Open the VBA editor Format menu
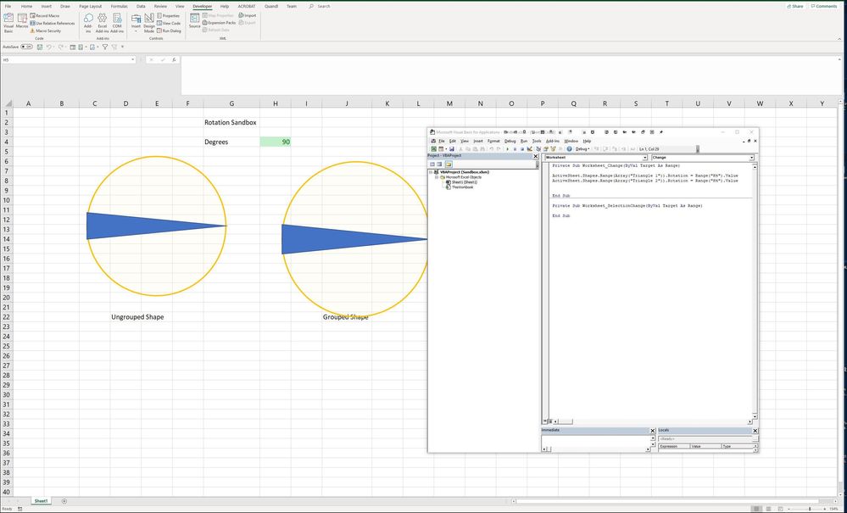847x513 pixels. tap(493, 141)
